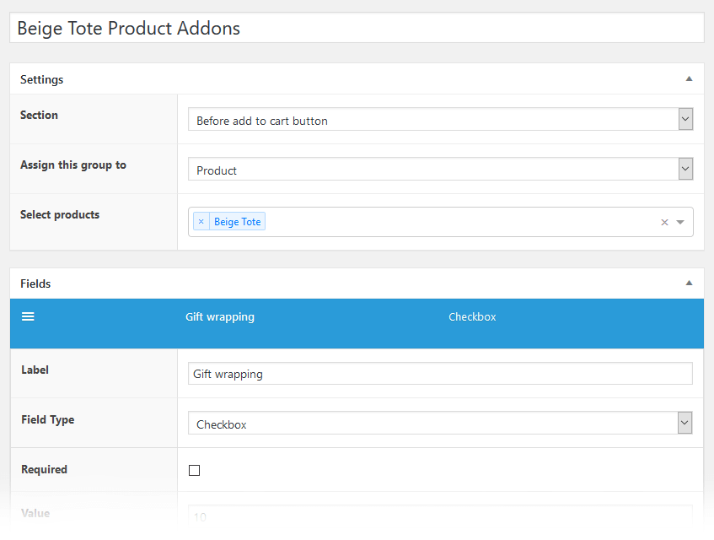This screenshot has height=540, width=714.
Task: Clear all selected products with the X icon
Action: (x=664, y=223)
